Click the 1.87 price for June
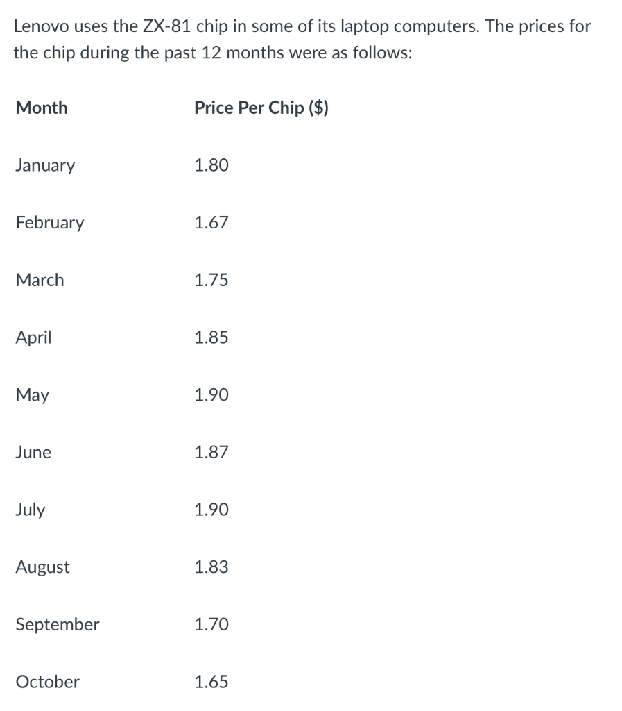Screen dimensions: 622x711 211,453
